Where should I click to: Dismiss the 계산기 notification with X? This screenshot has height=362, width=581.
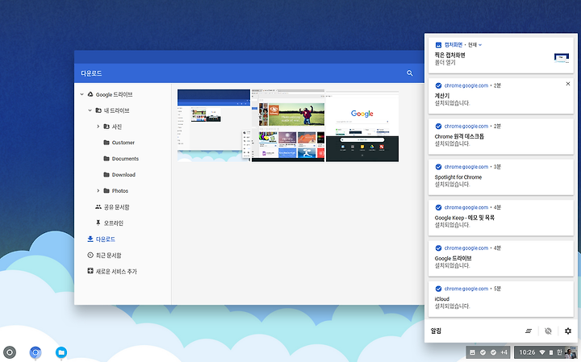coord(567,84)
